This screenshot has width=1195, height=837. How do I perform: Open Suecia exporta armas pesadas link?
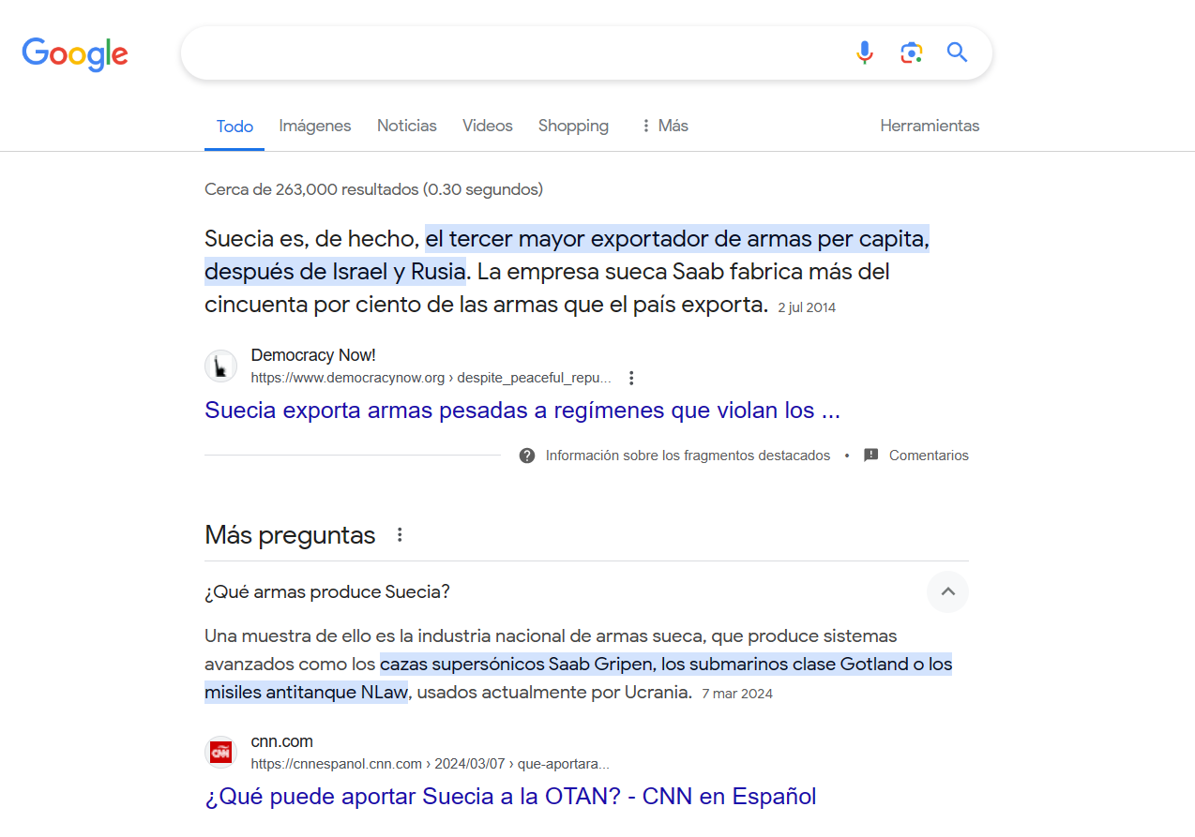point(522,411)
